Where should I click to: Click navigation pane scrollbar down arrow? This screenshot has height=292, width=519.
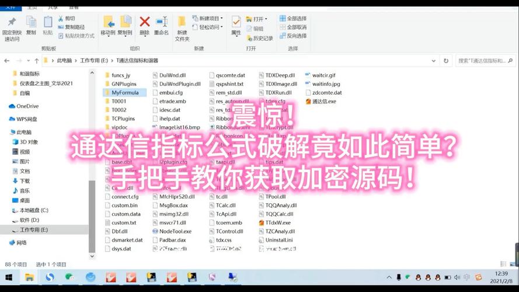92,256
